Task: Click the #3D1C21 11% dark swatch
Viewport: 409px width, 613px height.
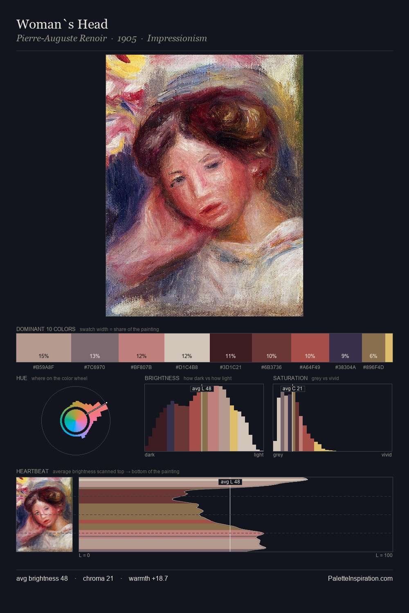Action: [x=231, y=348]
